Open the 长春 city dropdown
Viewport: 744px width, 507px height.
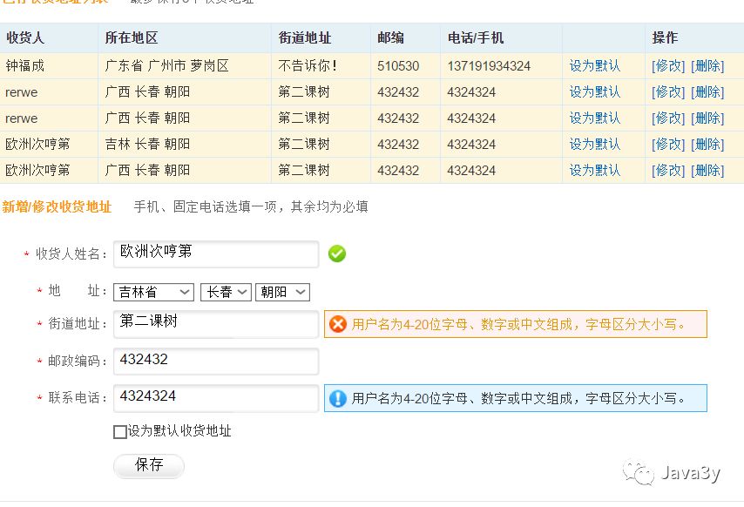tap(226, 292)
